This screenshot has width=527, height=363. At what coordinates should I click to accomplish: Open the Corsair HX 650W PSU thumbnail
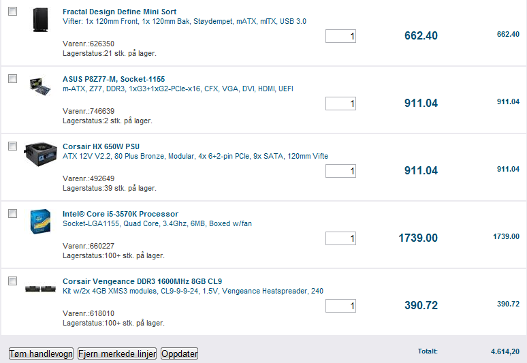coord(40,155)
